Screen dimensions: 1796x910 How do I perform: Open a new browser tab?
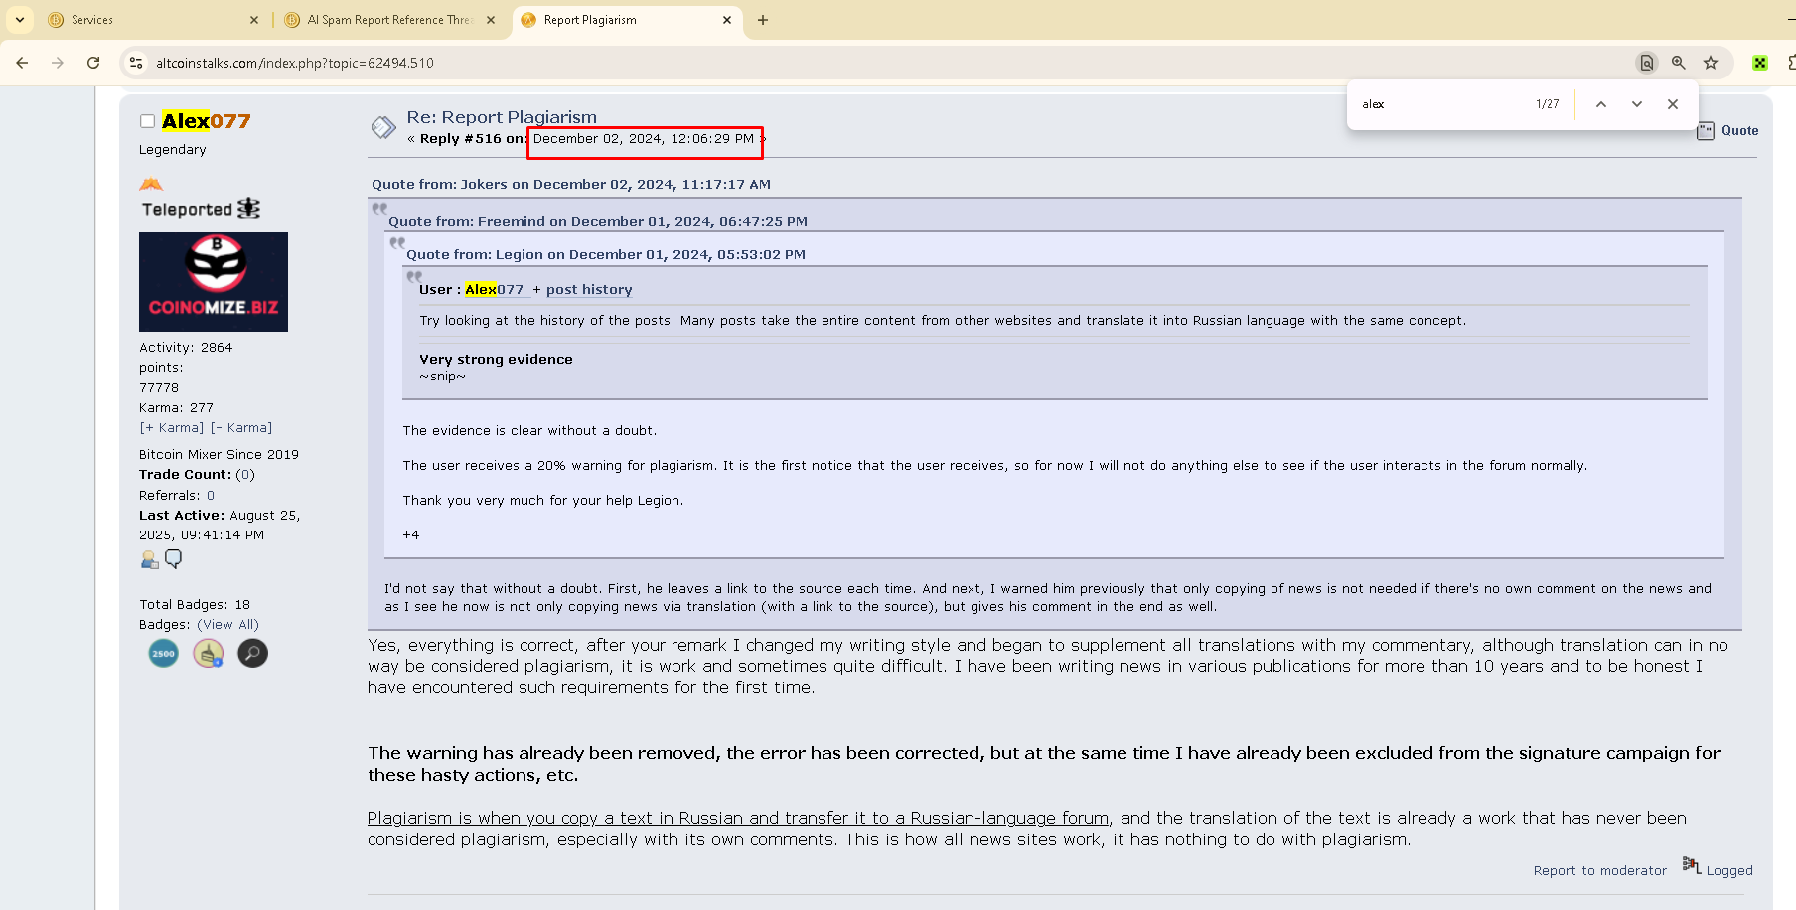[x=763, y=20]
